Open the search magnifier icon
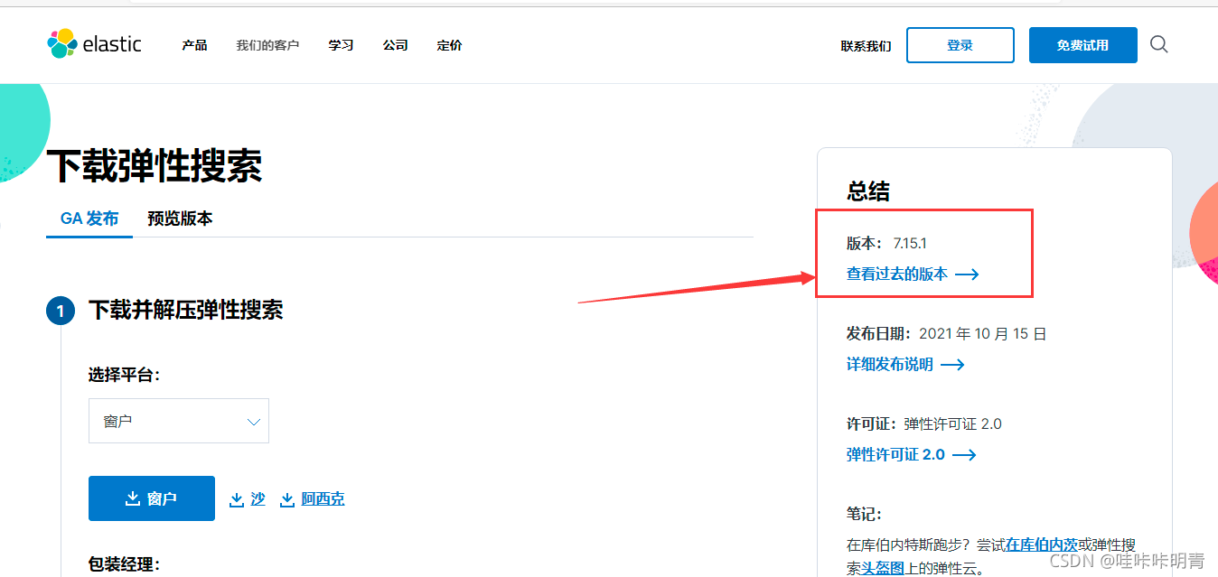This screenshot has height=577, width=1218. [1159, 44]
